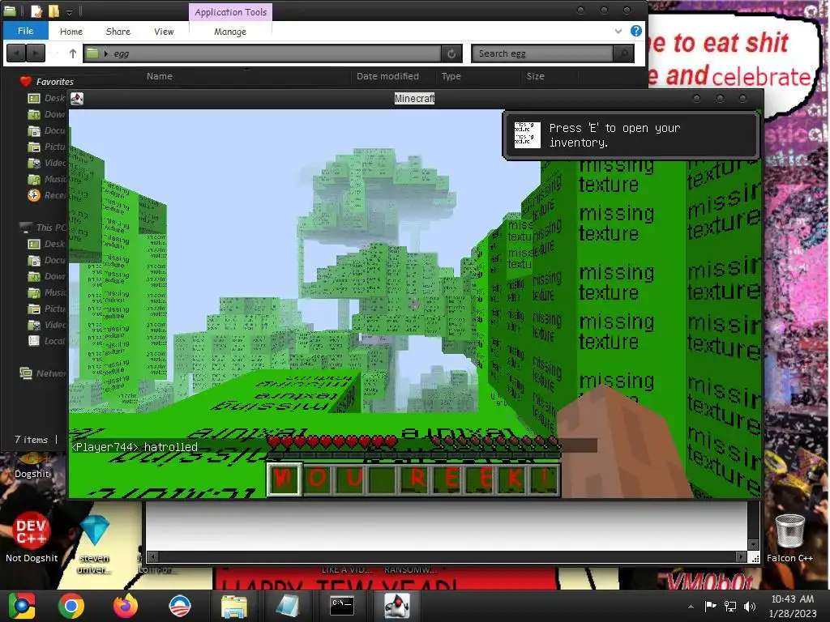The height and width of the screenshot is (622, 830).
Task: Click the '7 items' status bar text
Action: click(x=32, y=440)
